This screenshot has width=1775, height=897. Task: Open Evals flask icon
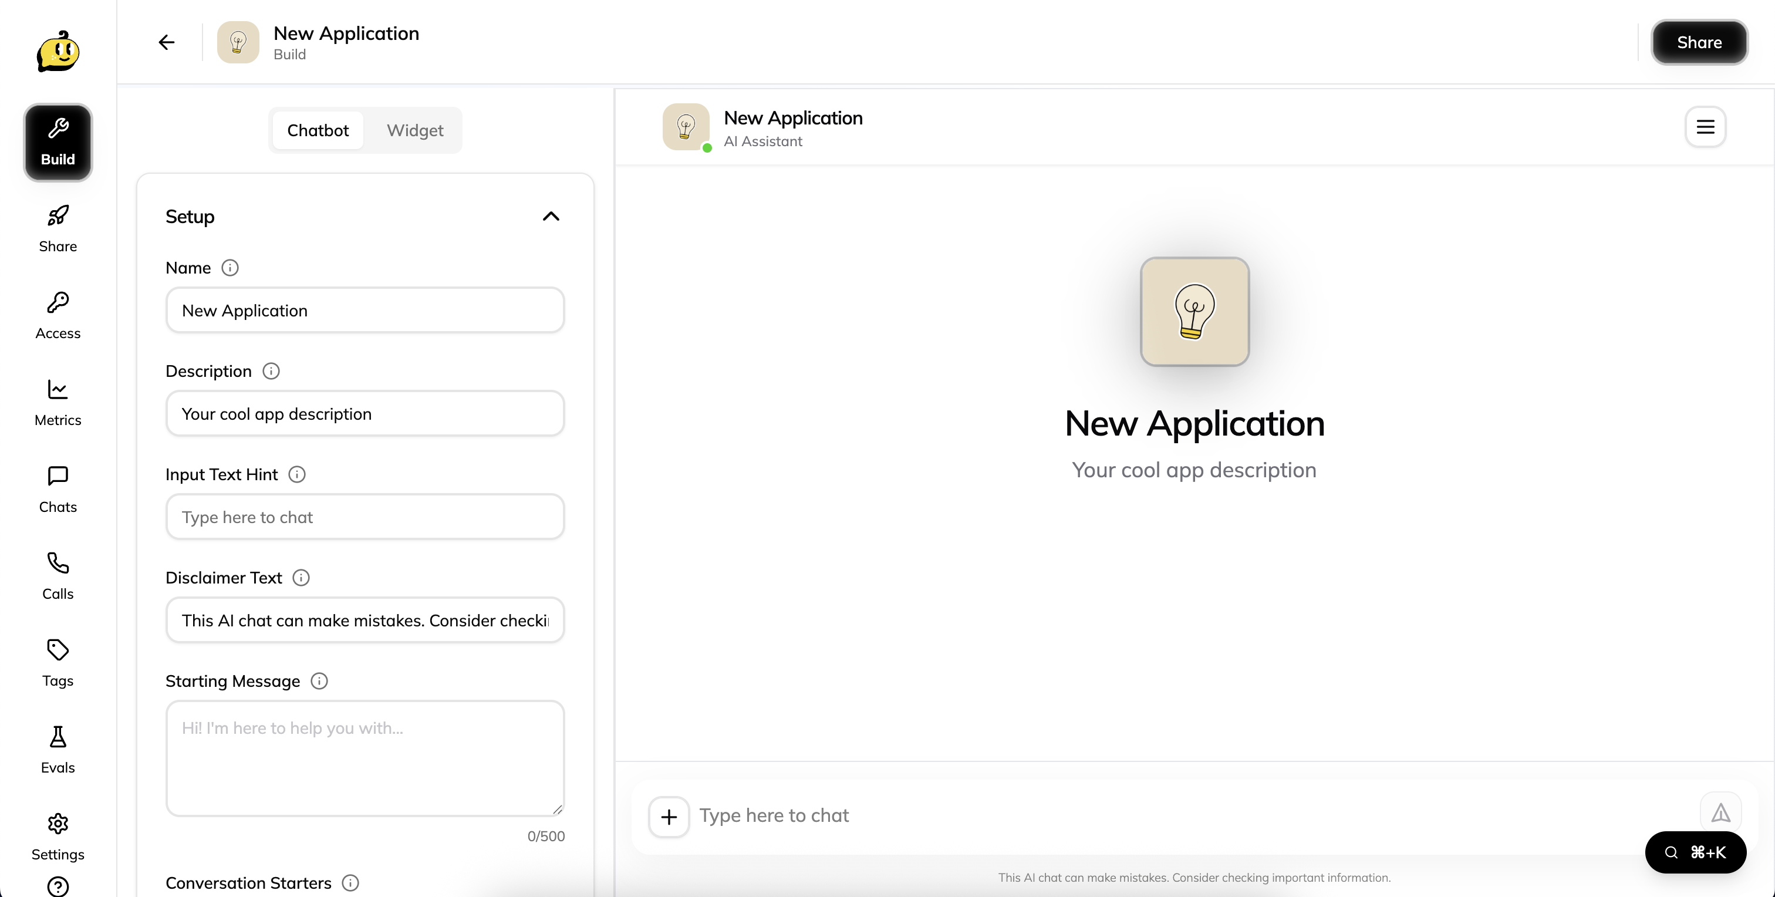coord(58,737)
